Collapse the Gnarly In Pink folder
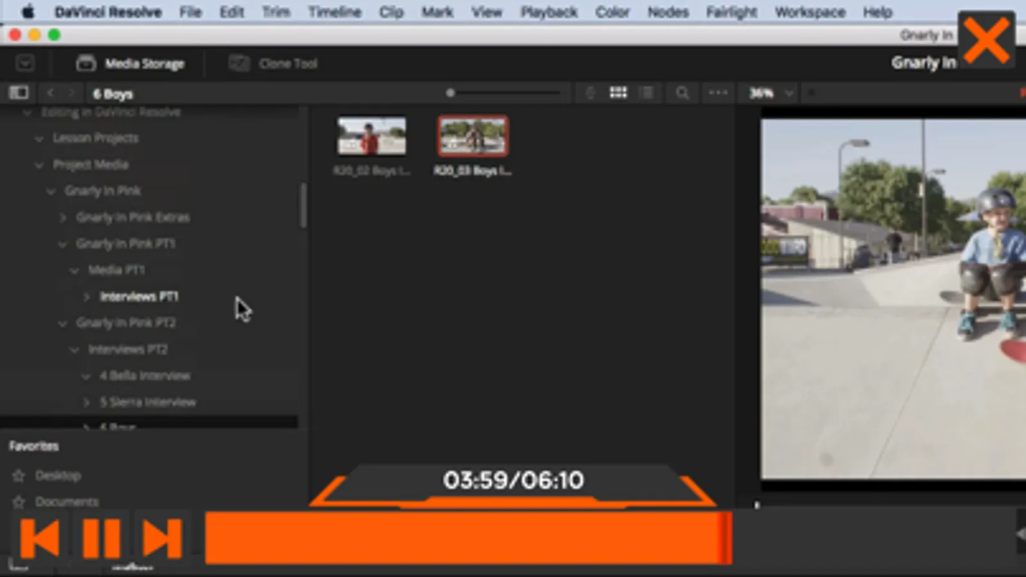Image resolution: width=1026 pixels, height=577 pixels. [51, 191]
